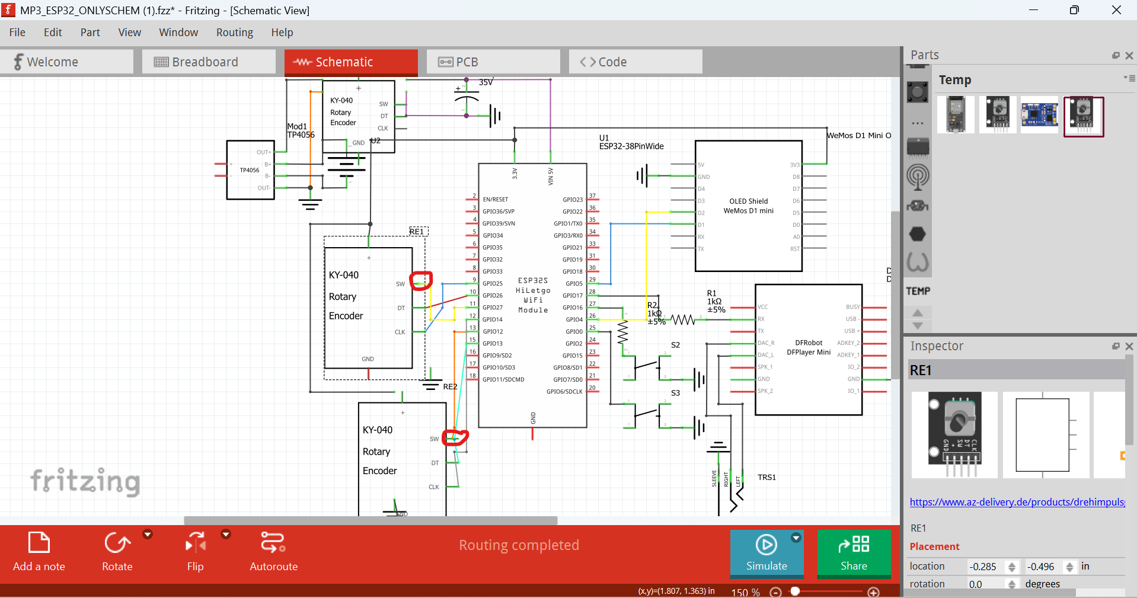Click the location X value field -0.285
Screen dimensions: 1137x598
click(986, 567)
